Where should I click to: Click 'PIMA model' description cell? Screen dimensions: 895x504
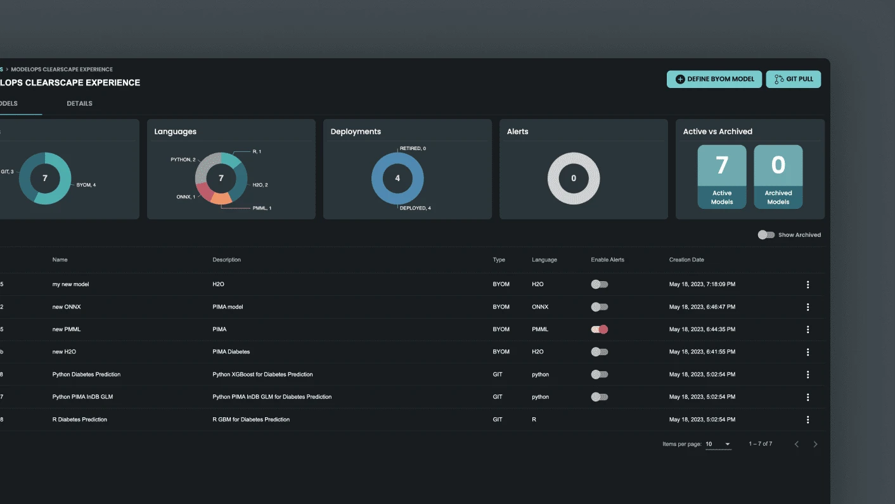coord(228,307)
